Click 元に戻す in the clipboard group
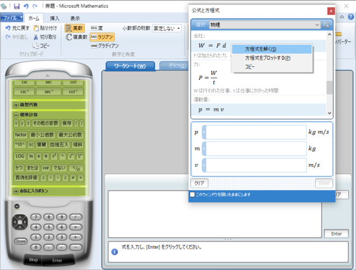The image size is (356, 270). pyautogui.click(x=17, y=28)
